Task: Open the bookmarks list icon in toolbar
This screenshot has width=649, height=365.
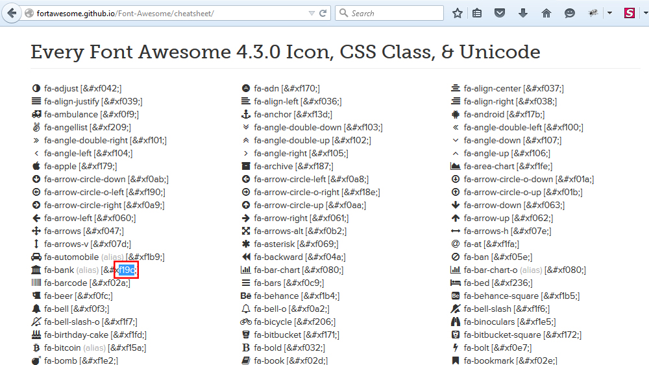Action: tap(477, 13)
